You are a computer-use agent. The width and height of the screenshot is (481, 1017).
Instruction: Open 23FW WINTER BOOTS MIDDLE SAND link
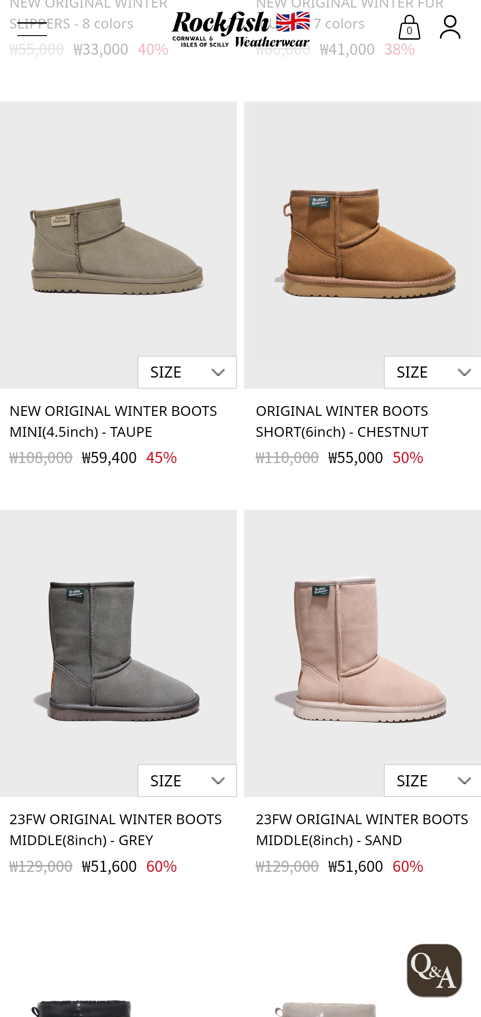(x=362, y=830)
